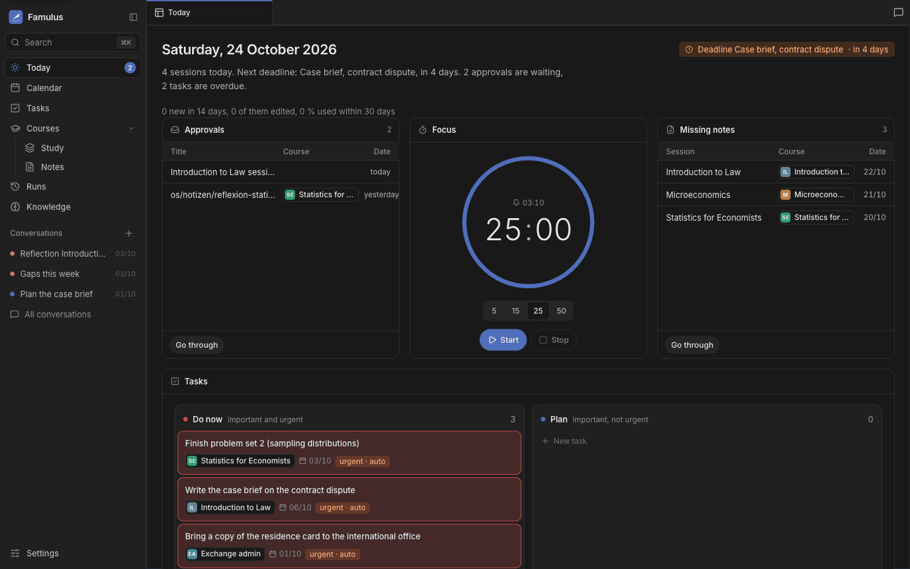This screenshot has width=910, height=569.
Task: Open the chat panel icon at top right
Action: (x=898, y=13)
